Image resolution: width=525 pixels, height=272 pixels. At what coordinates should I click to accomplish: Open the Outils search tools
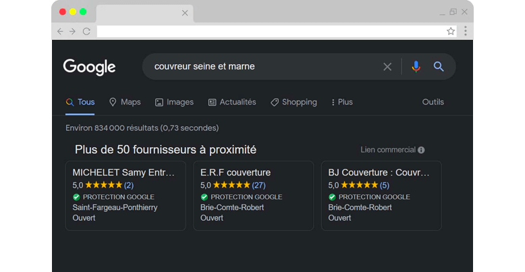433,102
